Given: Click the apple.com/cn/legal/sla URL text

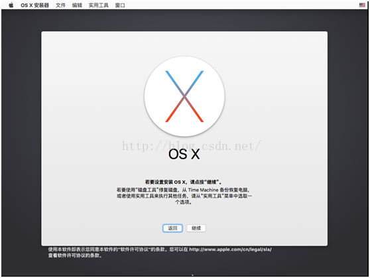Looking at the screenshot, I should [x=230, y=249].
